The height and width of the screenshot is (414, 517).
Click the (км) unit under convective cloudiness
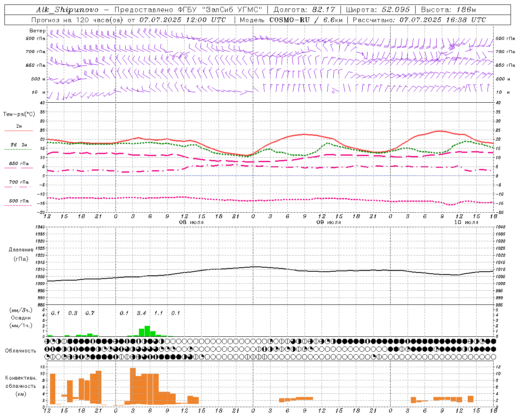tap(21, 394)
